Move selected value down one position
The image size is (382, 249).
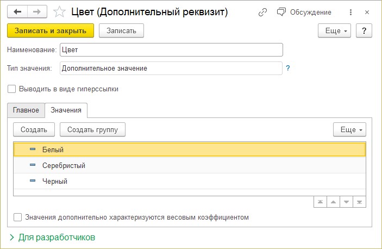click(346, 202)
